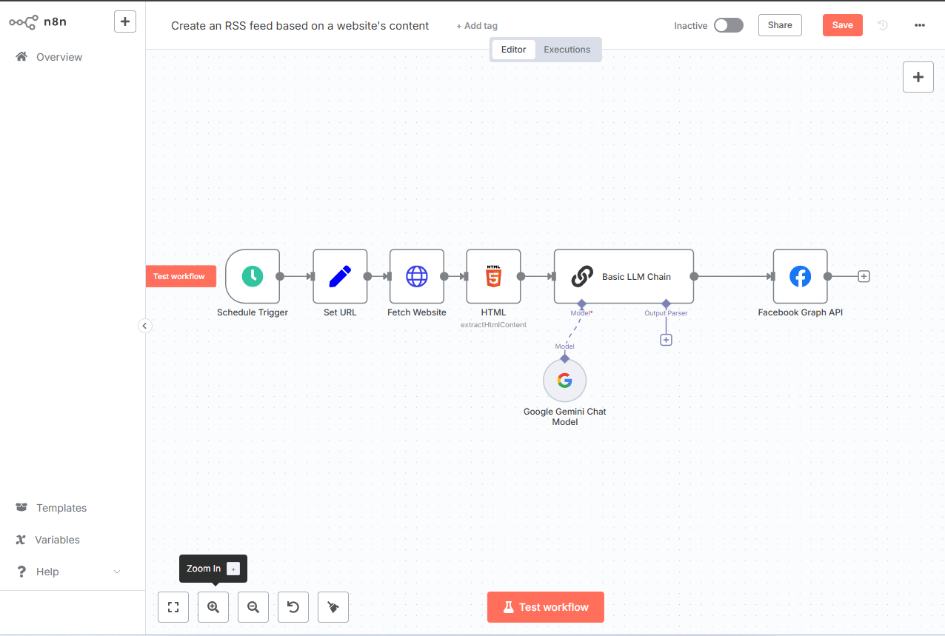Select the HTML extract node
Screen dimensions: 945x636
pyautogui.click(x=493, y=276)
